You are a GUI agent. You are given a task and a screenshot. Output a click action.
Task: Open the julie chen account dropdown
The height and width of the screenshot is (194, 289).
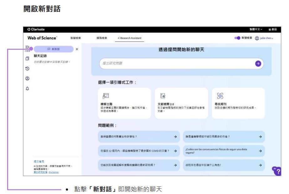pos(266,38)
